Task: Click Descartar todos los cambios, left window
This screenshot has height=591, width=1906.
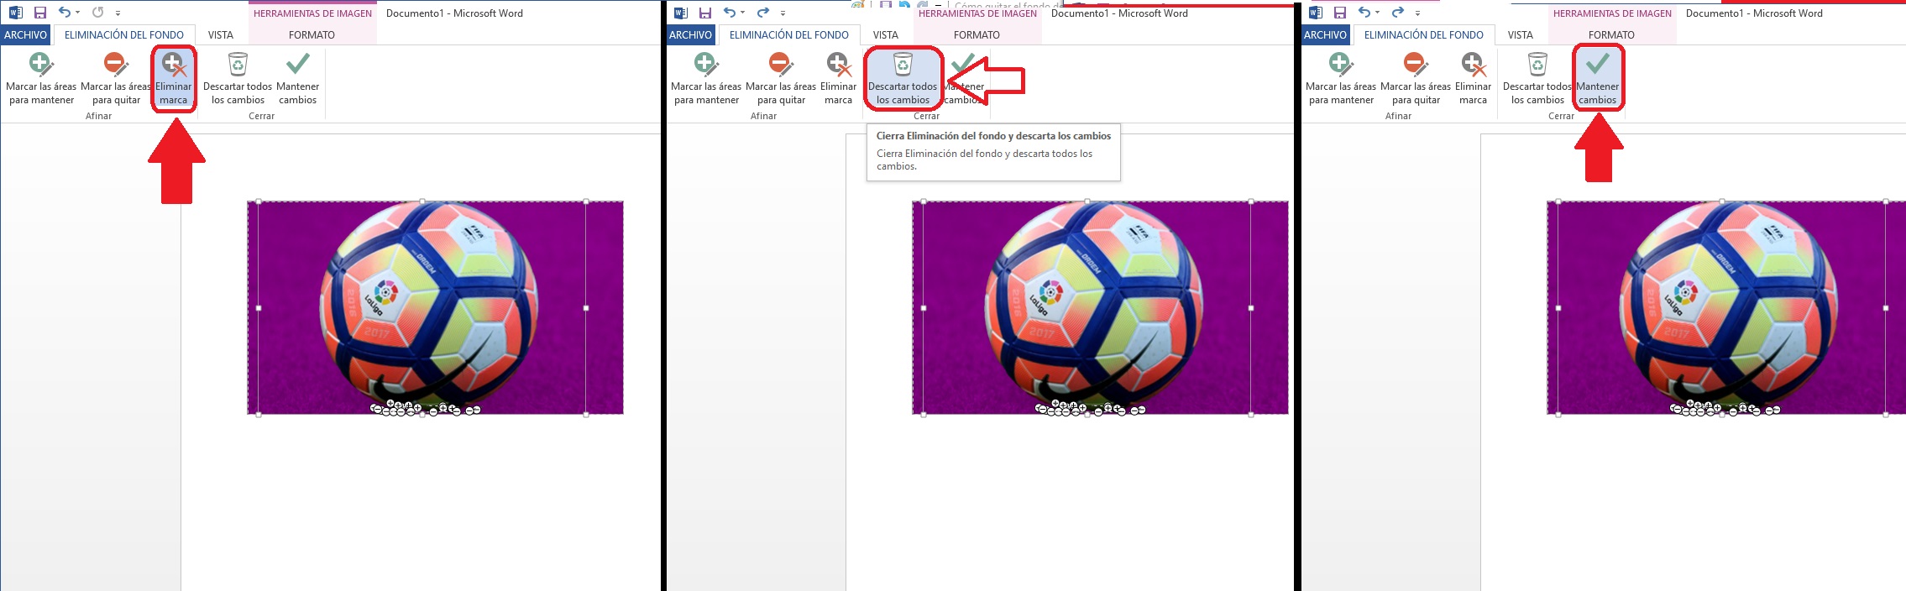Action: click(x=238, y=79)
